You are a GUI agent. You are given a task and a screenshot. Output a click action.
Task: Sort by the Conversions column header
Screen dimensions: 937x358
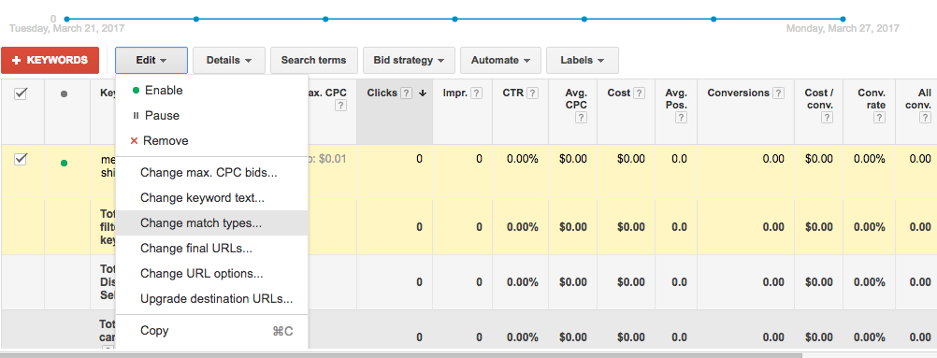739,93
